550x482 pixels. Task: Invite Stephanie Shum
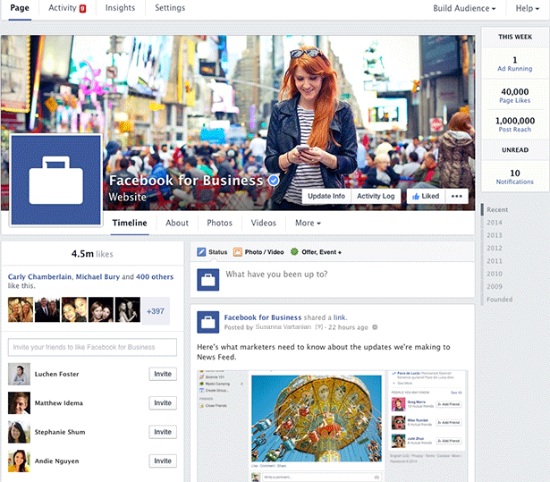coord(163,432)
